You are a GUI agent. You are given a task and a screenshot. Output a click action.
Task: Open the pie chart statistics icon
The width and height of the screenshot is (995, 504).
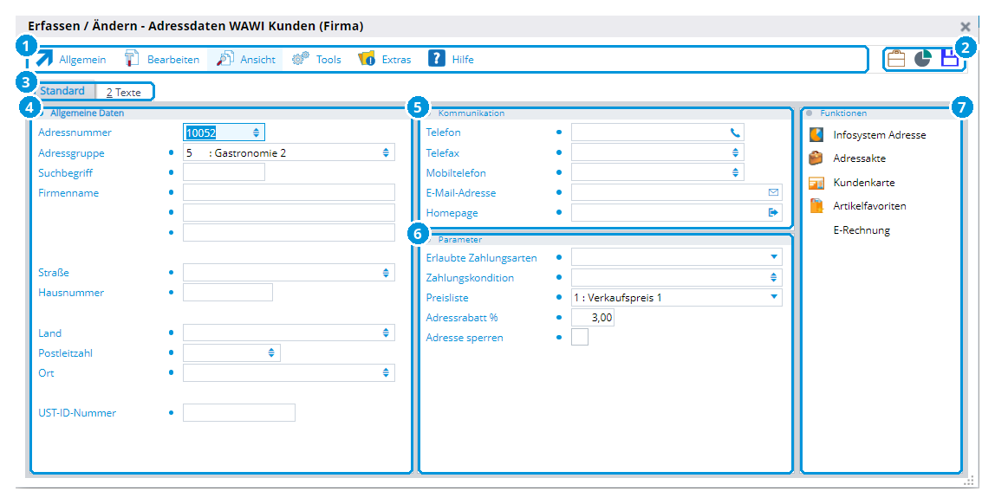(x=923, y=59)
